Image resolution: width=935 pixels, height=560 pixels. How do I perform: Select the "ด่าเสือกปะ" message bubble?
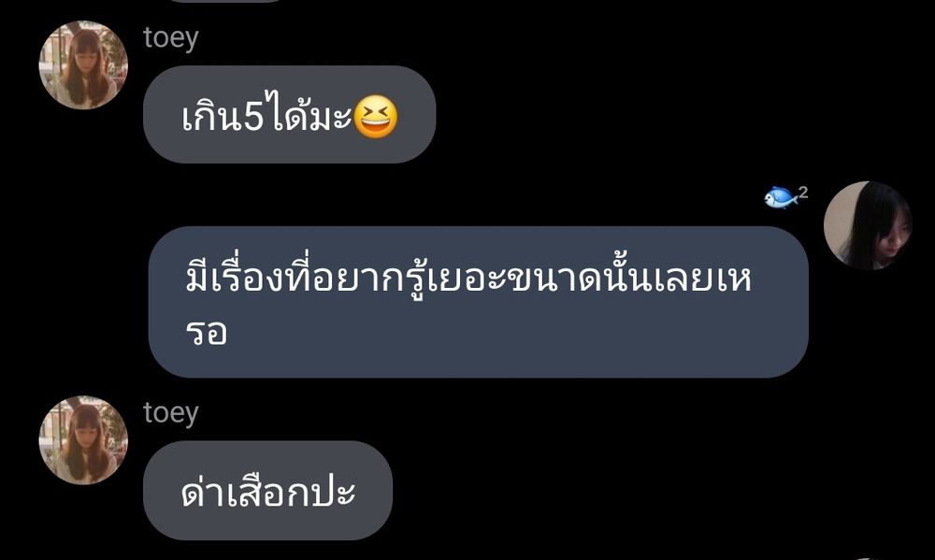[x=267, y=490]
